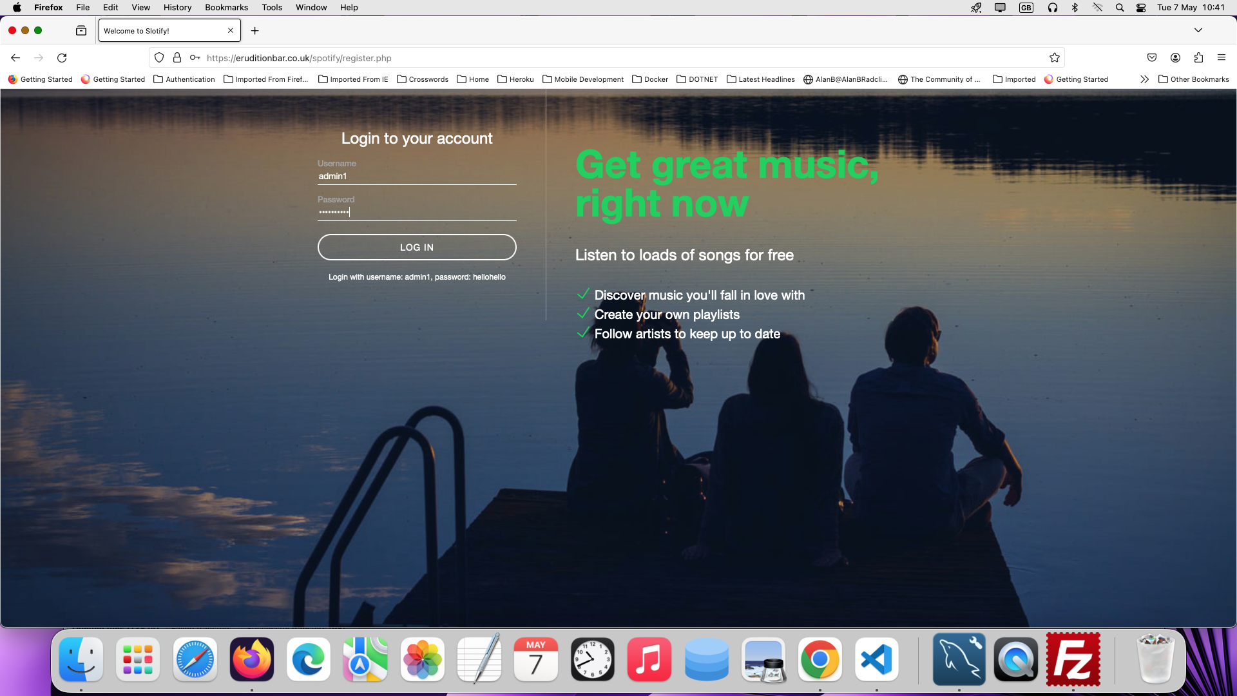Click the FileZilla FTP icon in dock

click(x=1073, y=659)
